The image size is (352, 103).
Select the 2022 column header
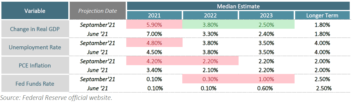pos(210,15)
